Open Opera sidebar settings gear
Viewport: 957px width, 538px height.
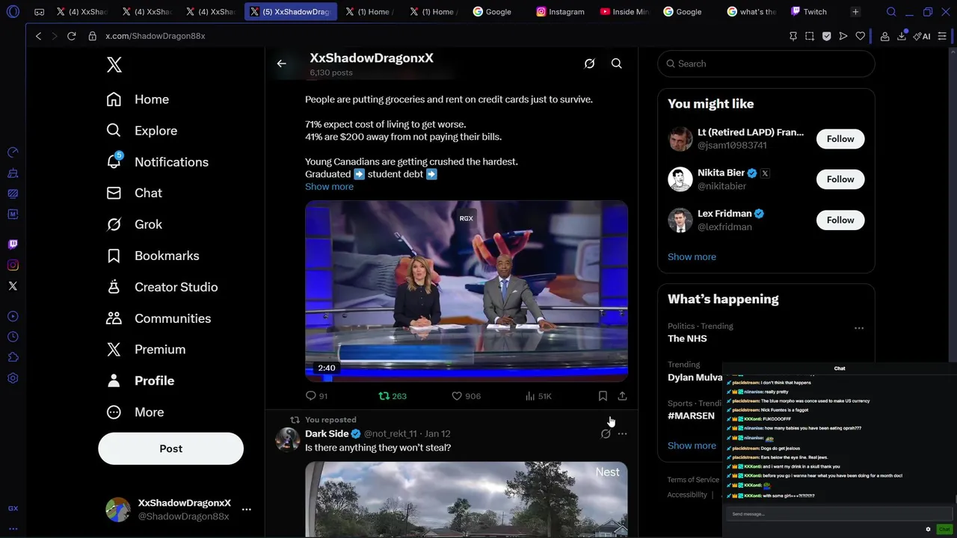(x=13, y=378)
